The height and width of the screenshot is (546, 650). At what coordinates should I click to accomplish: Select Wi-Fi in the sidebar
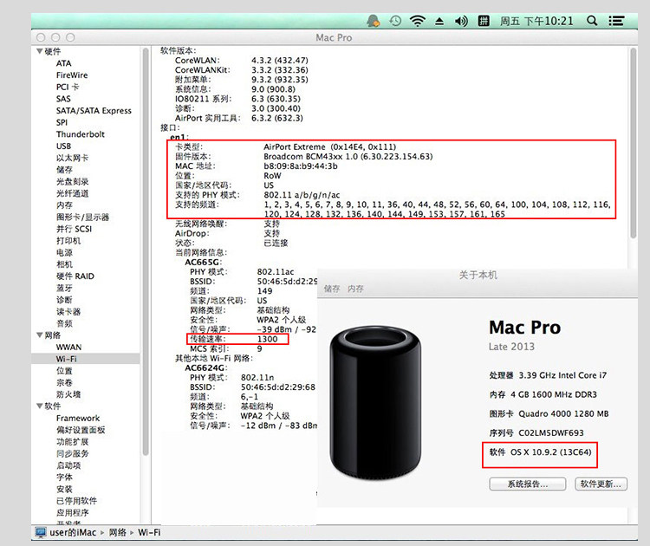(x=86, y=359)
